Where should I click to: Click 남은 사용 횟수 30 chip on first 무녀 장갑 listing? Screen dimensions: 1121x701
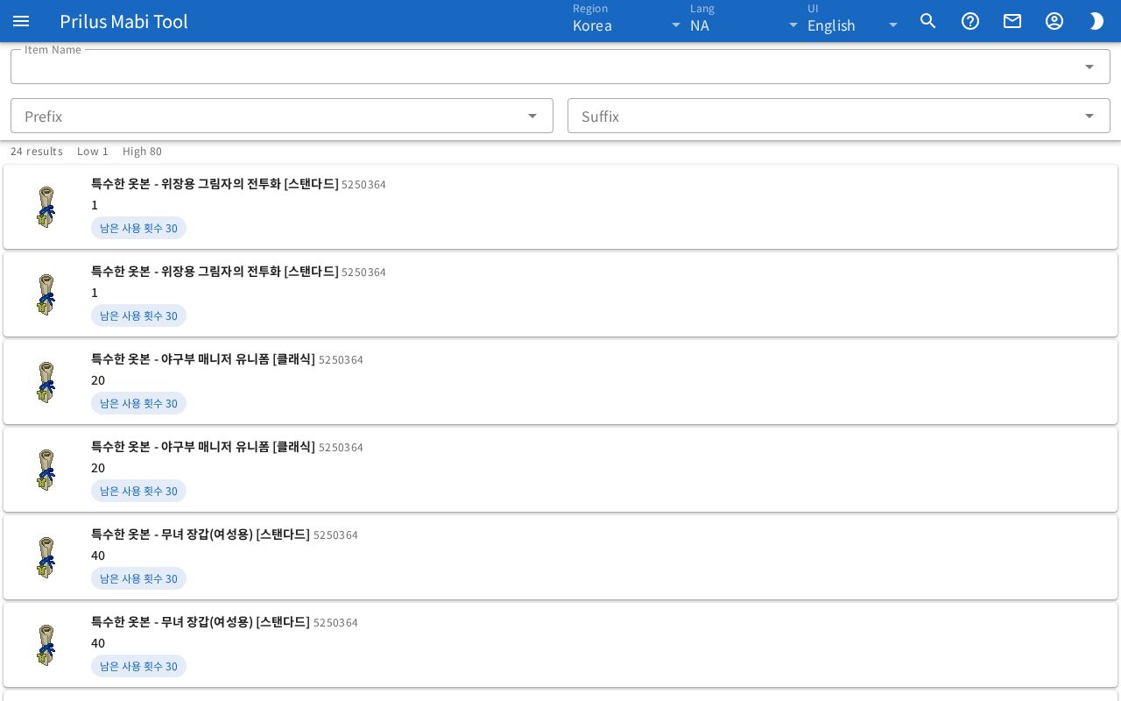138,578
